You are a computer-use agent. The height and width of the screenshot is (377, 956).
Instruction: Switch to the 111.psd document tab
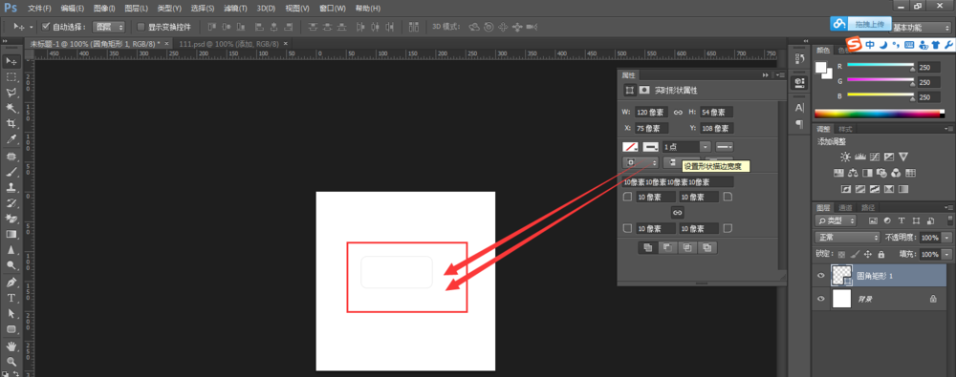[x=228, y=44]
